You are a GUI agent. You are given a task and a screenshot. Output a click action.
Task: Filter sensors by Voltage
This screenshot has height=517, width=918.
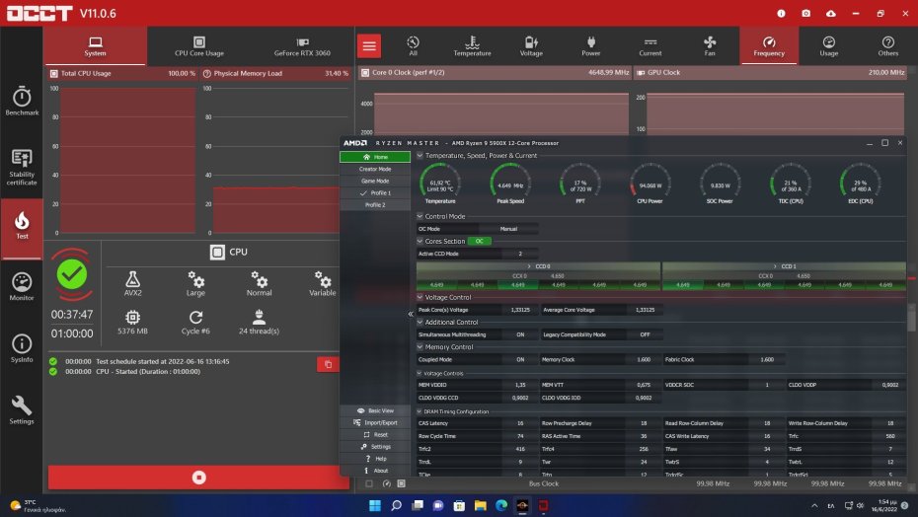tap(531, 46)
